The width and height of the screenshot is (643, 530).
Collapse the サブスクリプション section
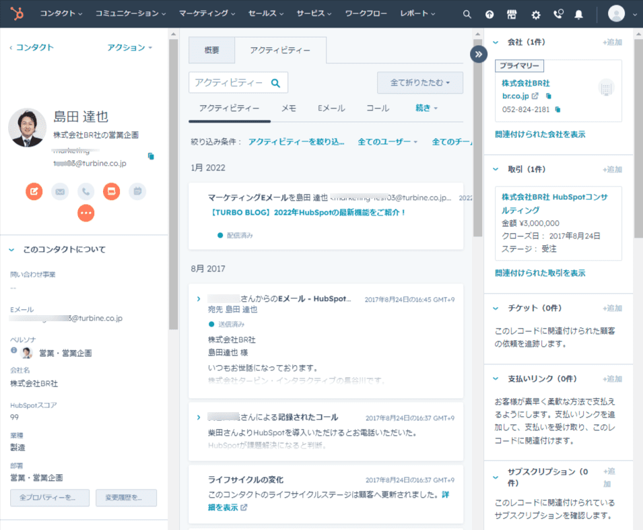496,477
